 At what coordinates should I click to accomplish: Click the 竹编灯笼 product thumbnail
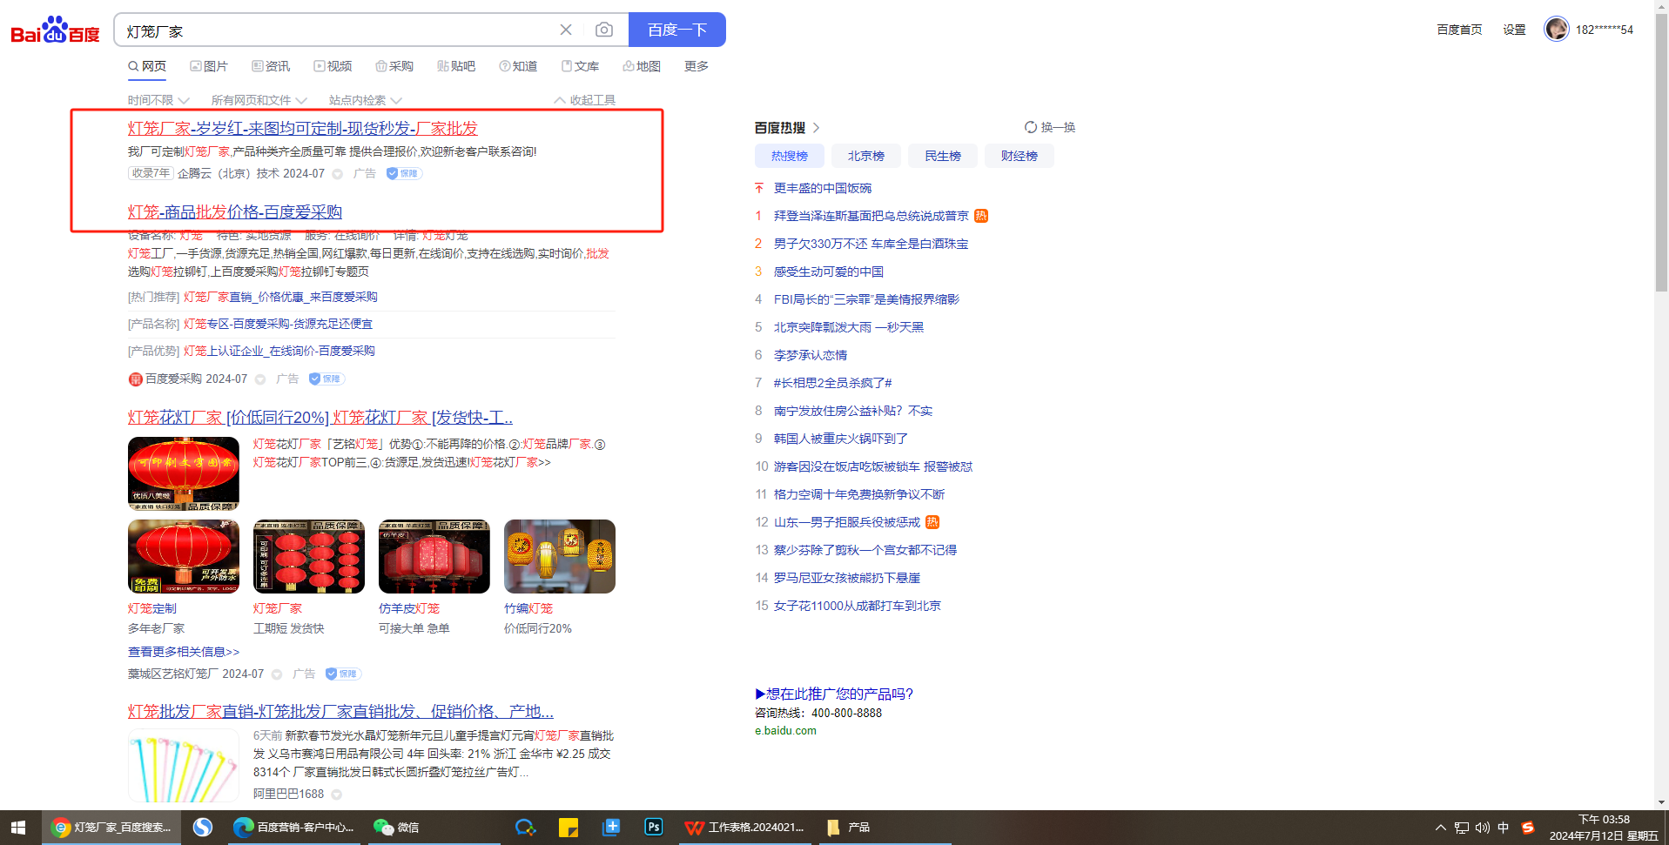click(x=559, y=557)
